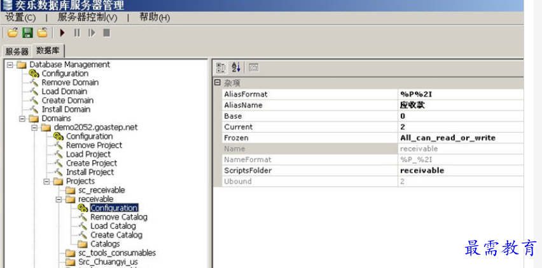Click the AliasFormat property label

click(x=246, y=94)
